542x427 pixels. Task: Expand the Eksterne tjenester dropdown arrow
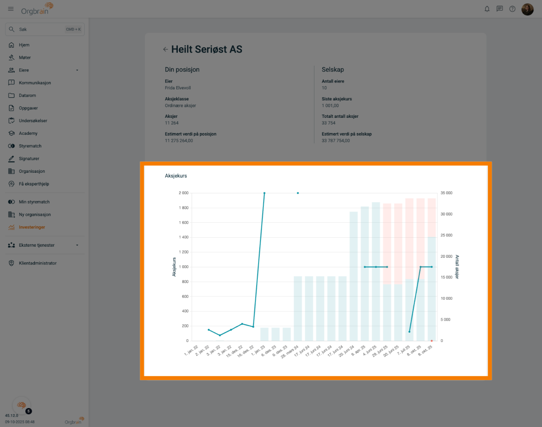(77, 245)
